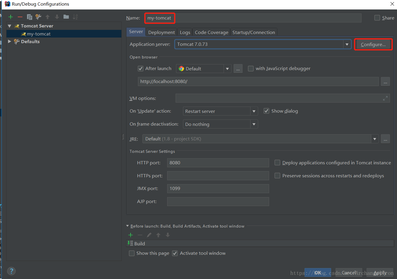The width and height of the screenshot is (397, 279).
Task: Remove the before-launch task with the minus icon
Action: [x=140, y=235]
